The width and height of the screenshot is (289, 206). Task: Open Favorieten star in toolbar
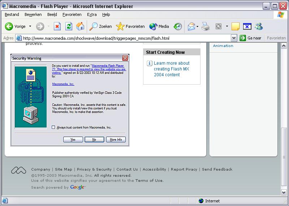pos(130,26)
